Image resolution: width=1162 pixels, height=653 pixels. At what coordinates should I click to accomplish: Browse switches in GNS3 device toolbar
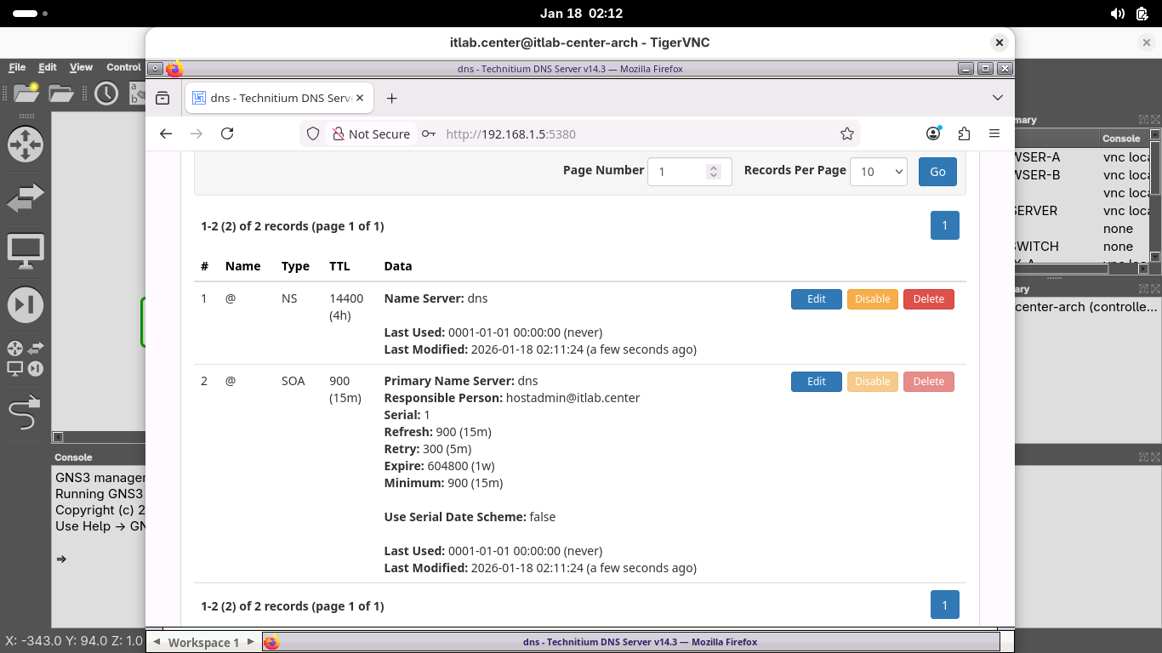coord(25,198)
